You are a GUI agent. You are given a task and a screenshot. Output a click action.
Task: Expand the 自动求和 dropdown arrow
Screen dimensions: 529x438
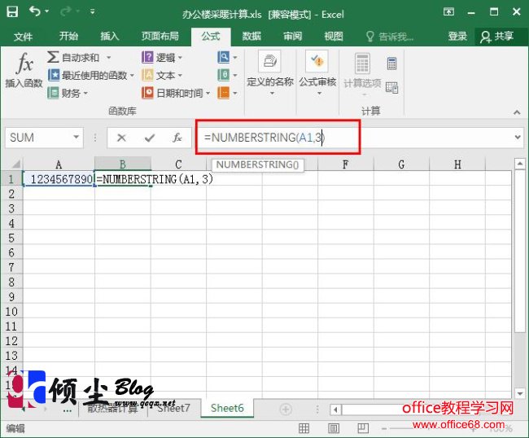click(x=108, y=57)
